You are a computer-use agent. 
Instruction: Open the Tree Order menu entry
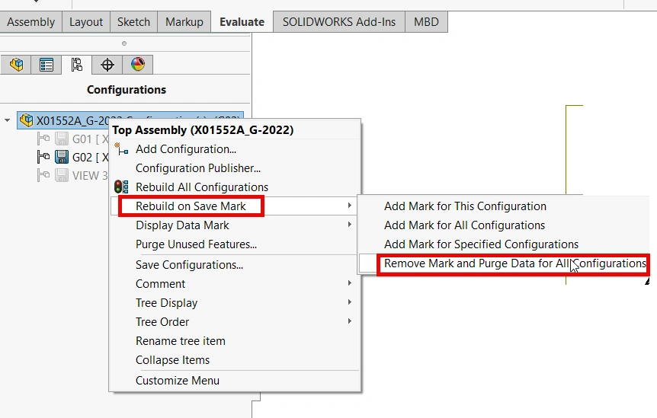click(235, 322)
